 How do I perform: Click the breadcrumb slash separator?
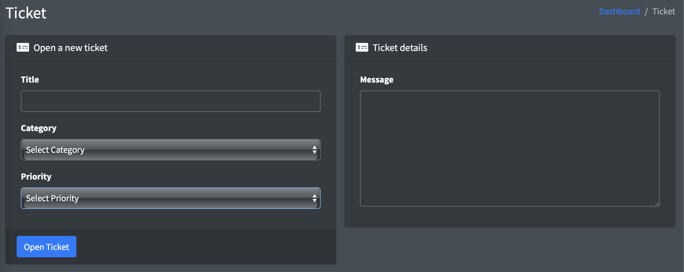pos(646,12)
